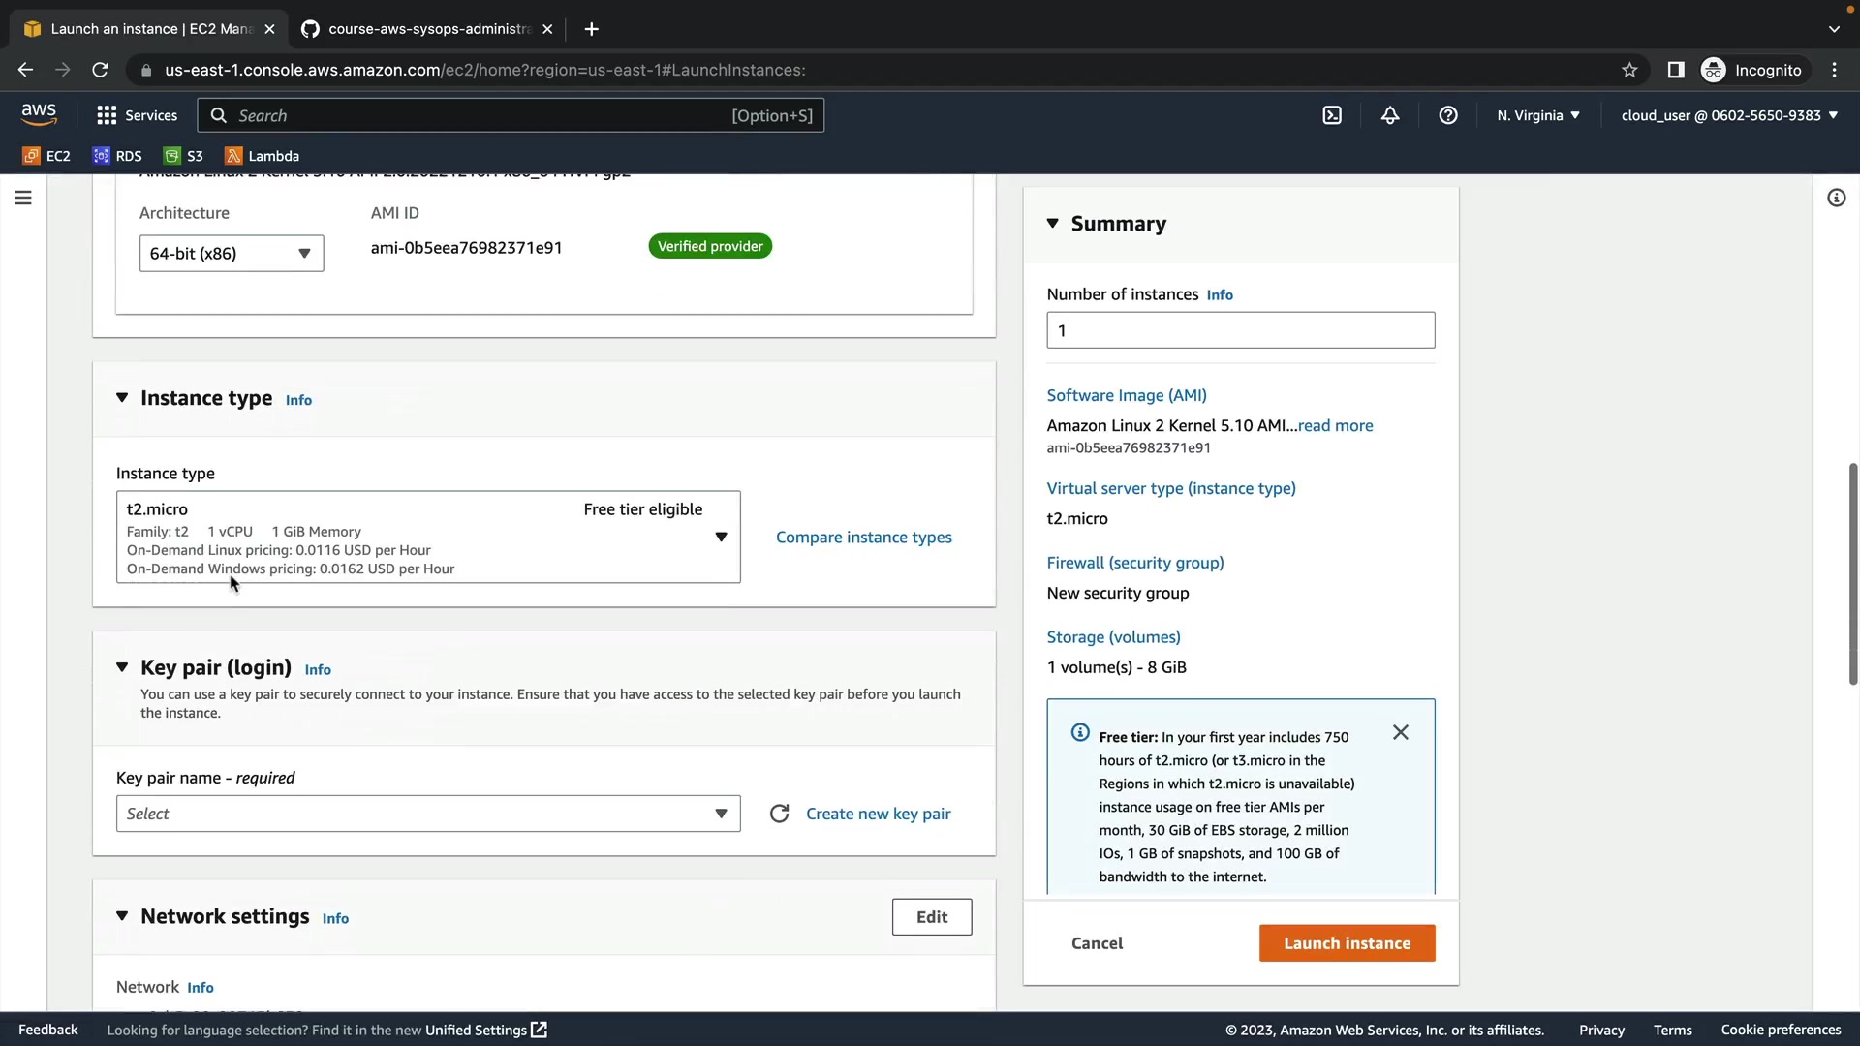Open the Key pair name Select dropdown
1860x1046 pixels.
click(427, 814)
